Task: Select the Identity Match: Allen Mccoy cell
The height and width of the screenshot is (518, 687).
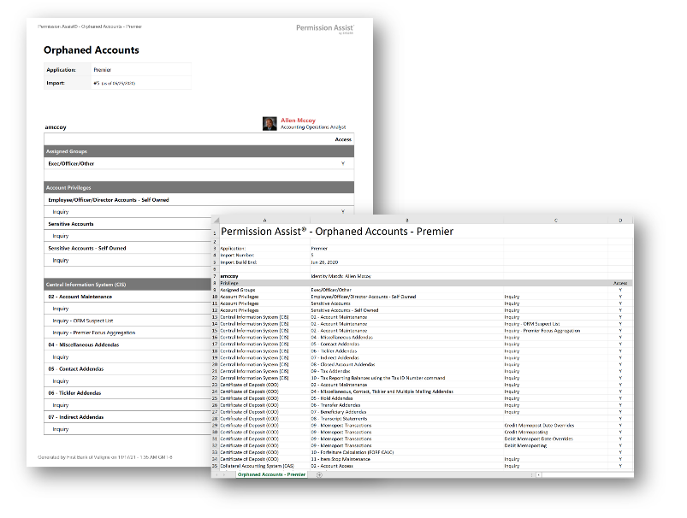Action: click(x=342, y=276)
